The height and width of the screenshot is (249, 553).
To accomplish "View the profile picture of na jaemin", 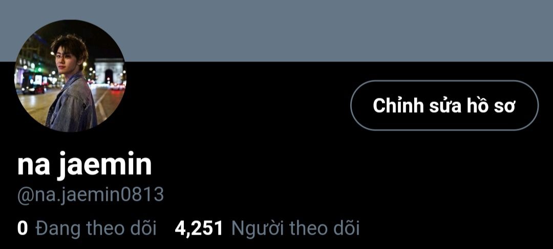I will coord(70,75).
